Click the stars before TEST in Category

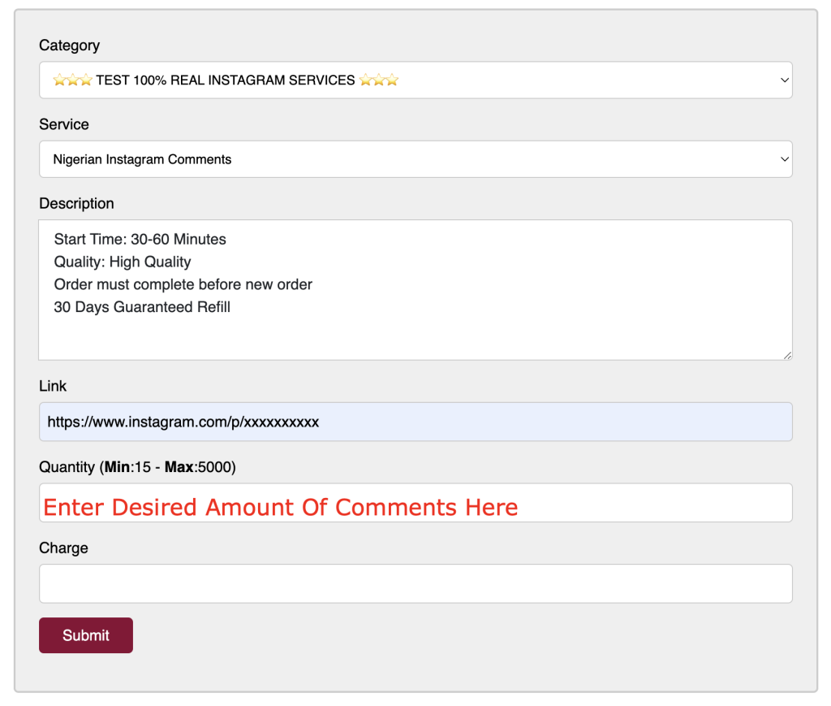(x=72, y=80)
